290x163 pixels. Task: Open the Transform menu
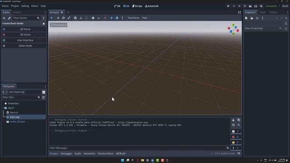tap(133, 18)
